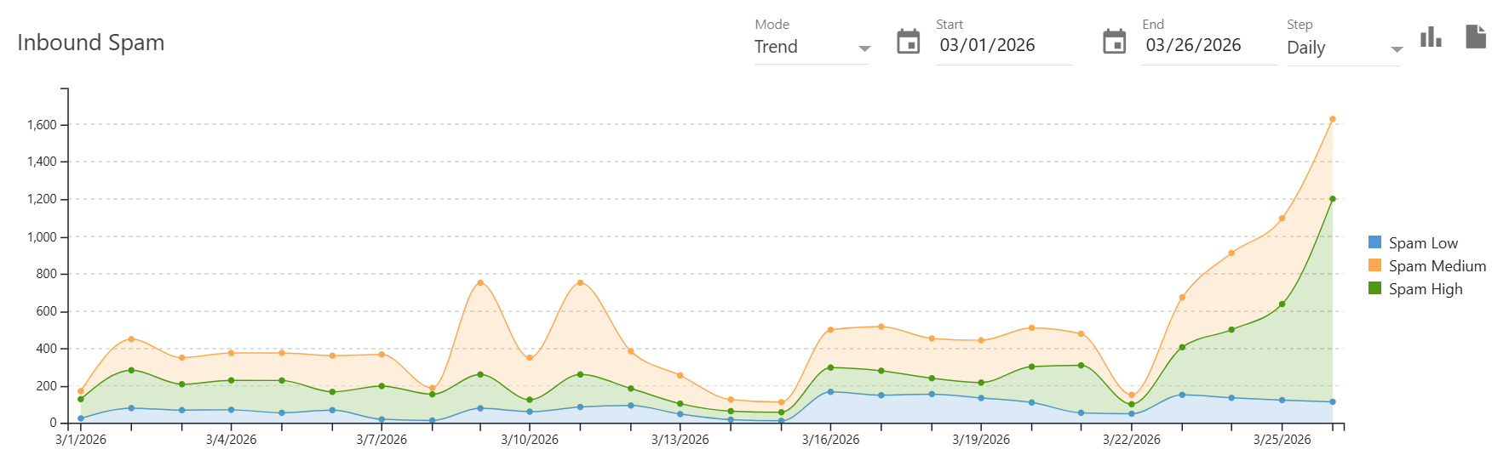Toggle the Spam Low legend series
Image resolution: width=1509 pixels, height=455 pixels.
pyautogui.click(x=1423, y=243)
